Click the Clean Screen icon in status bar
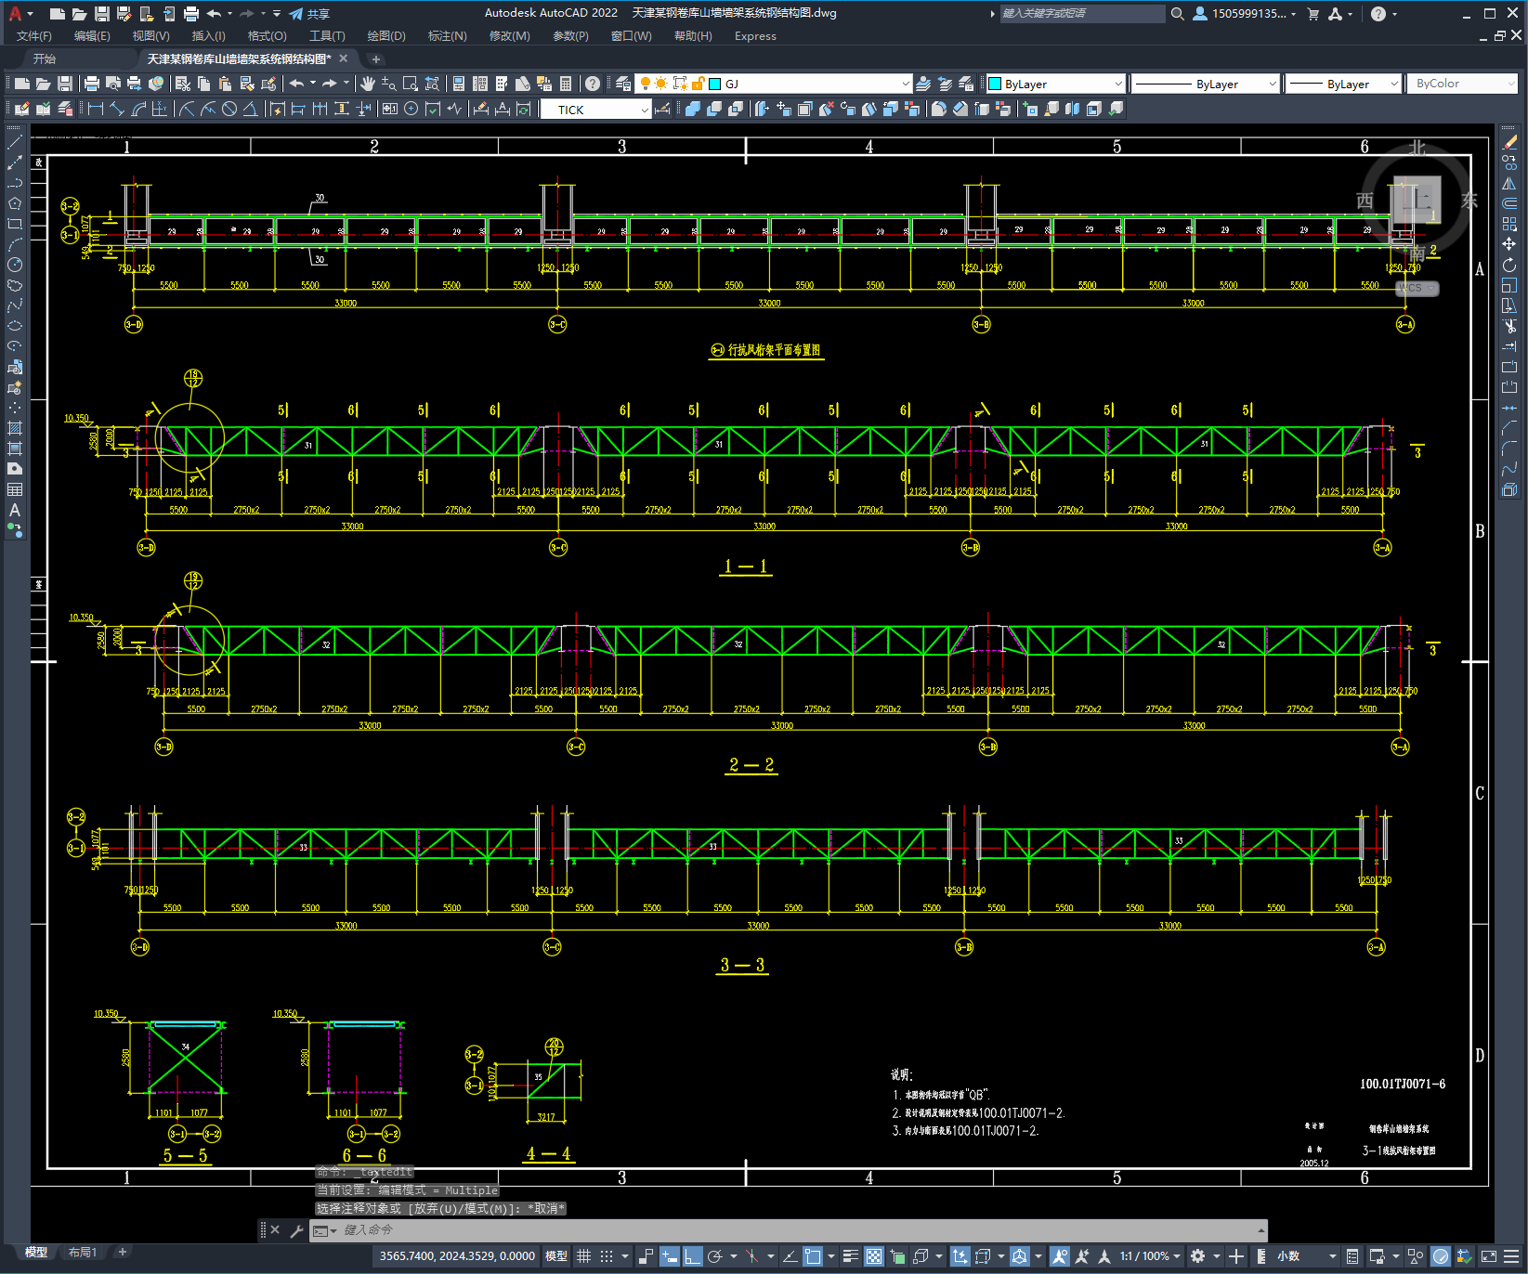The image size is (1528, 1274). pyautogui.click(x=1488, y=1256)
